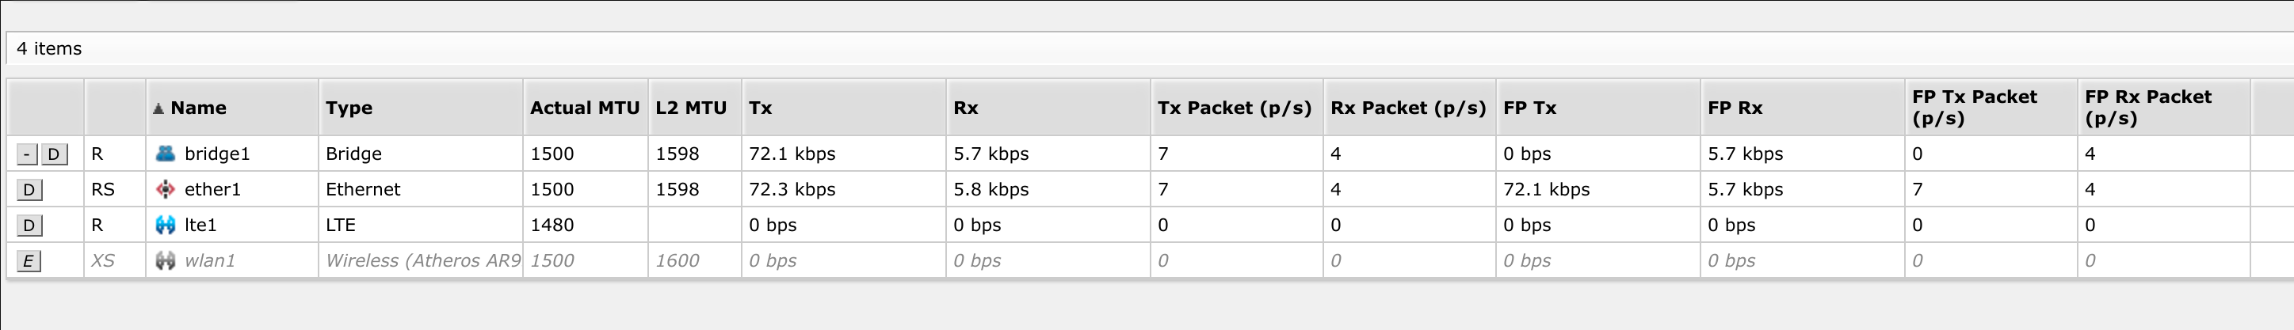
Task: Click the sort arrow beside Name
Action: [x=158, y=108]
